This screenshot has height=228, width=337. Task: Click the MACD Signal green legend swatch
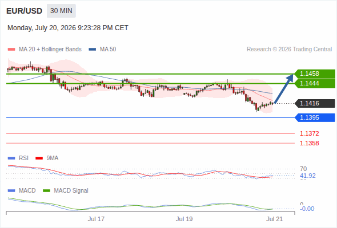(x=46, y=191)
